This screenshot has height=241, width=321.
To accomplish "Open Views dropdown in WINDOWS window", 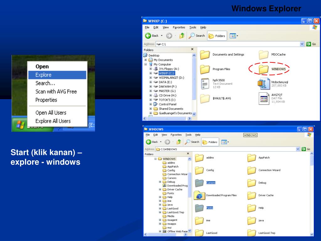I will click(225, 142).
